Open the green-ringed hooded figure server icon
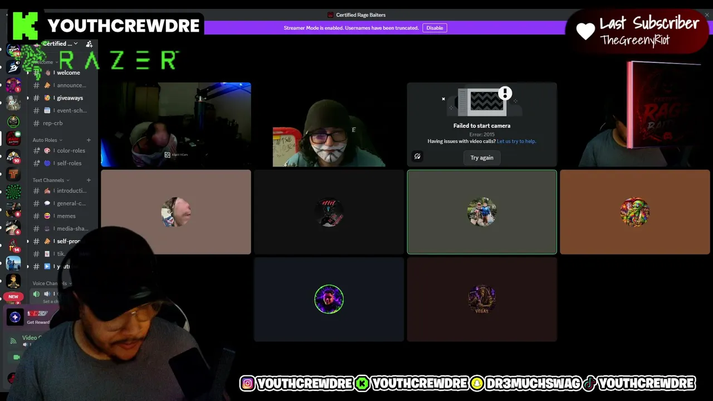Screen dimensions: 713x401 (13, 121)
